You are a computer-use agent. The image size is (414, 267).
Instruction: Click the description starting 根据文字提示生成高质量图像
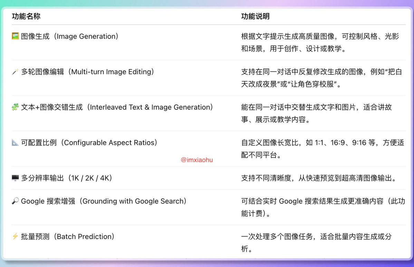pyautogui.click(x=320, y=42)
